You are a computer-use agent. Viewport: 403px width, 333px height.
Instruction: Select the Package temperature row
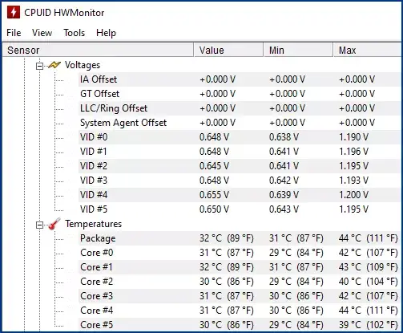coord(240,238)
